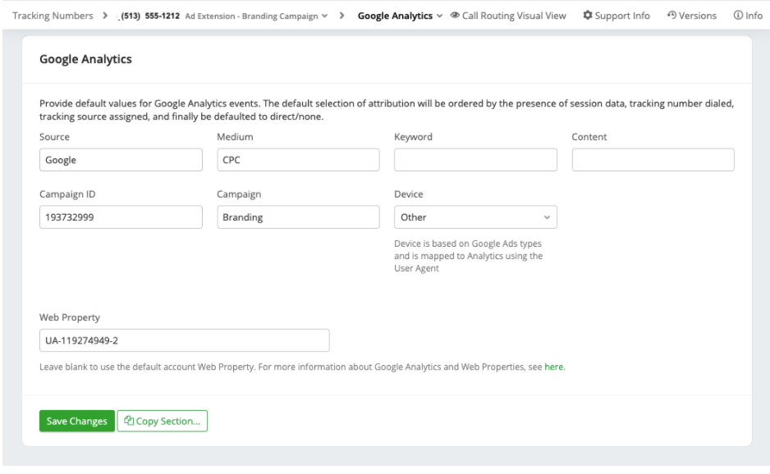Select the Web Property input field
This screenshot has width=770, height=474.
184,340
